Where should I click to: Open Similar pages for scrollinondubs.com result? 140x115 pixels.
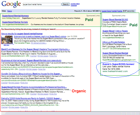click(x=14, y=83)
